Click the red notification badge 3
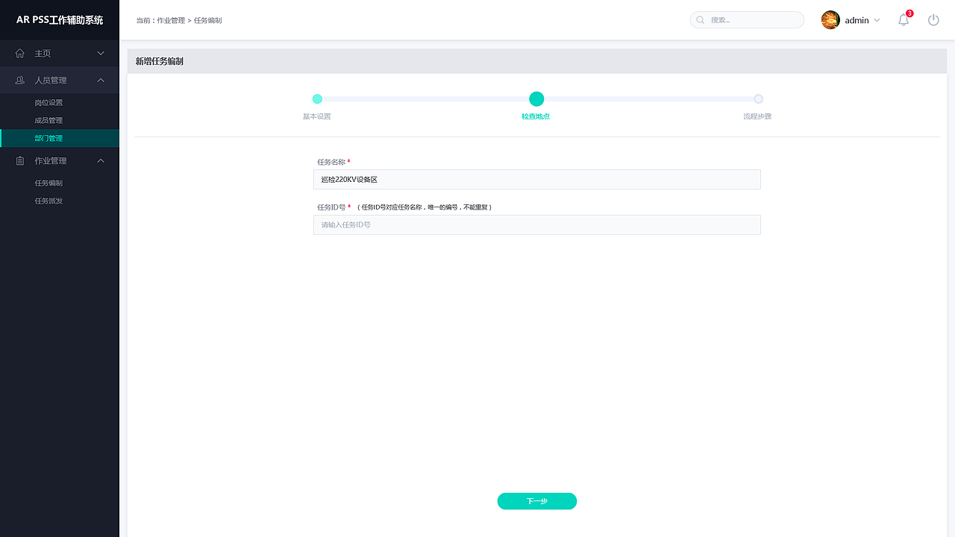Viewport: 955px width, 537px height. point(909,13)
